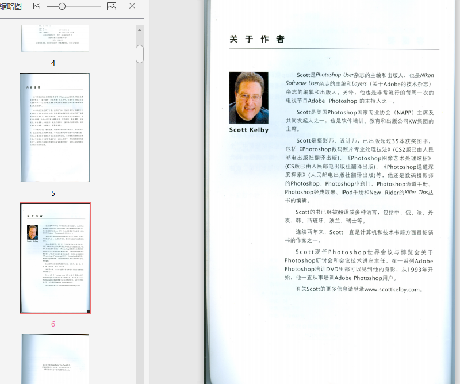
Task: Click the '缩略图' panel title
Action: point(11,6)
